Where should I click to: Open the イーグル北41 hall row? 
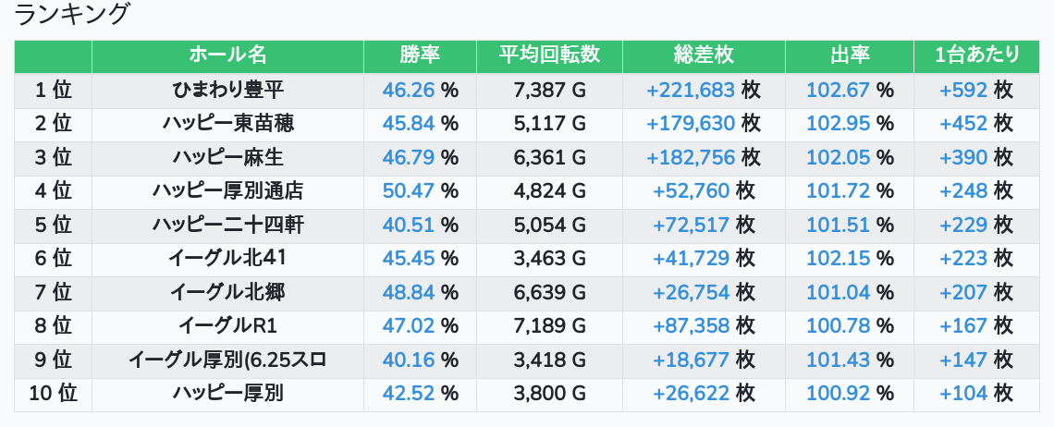tap(227, 259)
